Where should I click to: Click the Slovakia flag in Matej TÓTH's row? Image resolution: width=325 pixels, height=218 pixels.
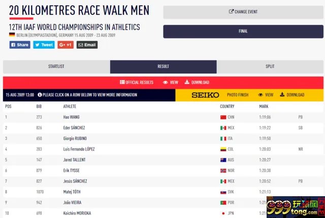[x=223, y=192]
